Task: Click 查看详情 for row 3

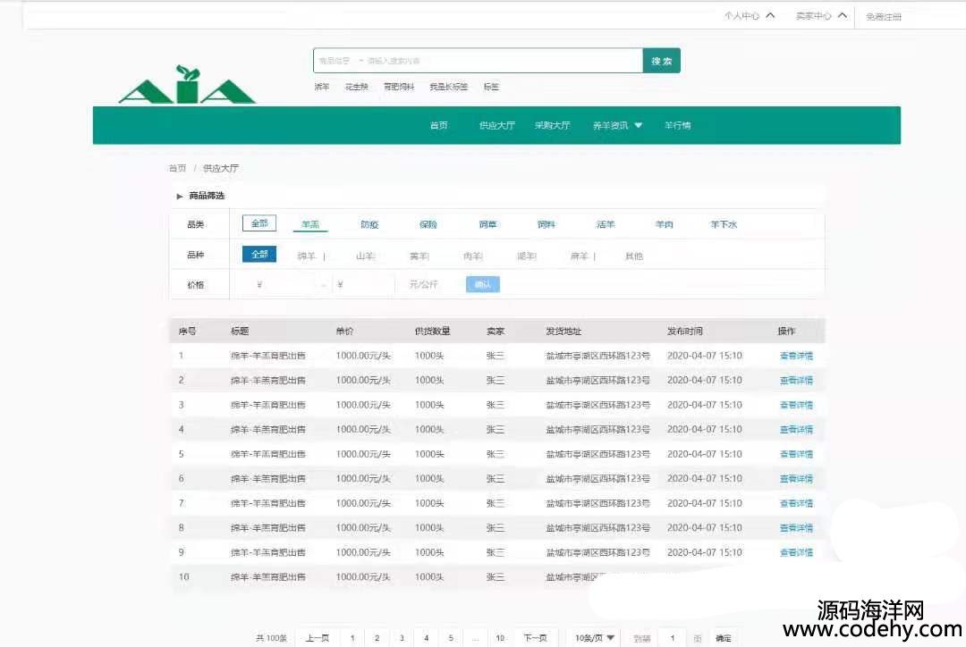Action: coord(797,405)
